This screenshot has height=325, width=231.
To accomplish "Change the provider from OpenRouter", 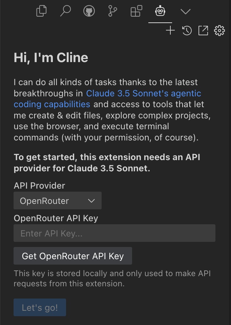I will [58, 200].
